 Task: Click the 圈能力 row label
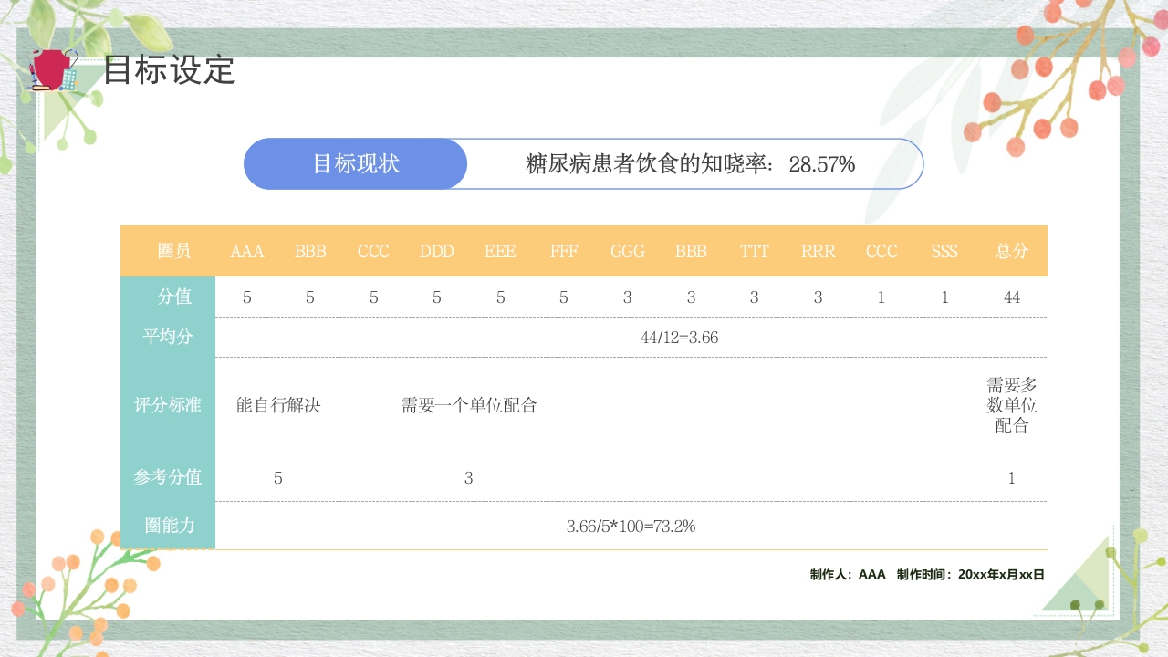click(x=168, y=526)
